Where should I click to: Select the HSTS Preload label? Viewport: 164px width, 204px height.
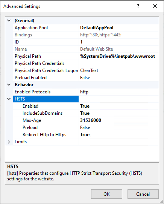30,127
